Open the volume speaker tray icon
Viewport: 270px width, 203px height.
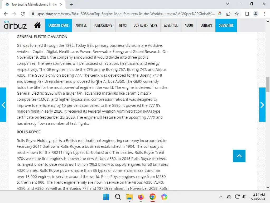click(243, 197)
